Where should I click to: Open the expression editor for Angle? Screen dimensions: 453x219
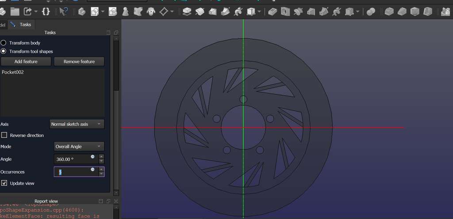click(93, 157)
